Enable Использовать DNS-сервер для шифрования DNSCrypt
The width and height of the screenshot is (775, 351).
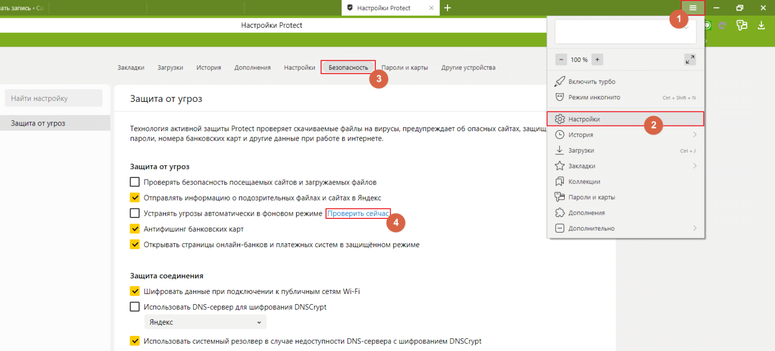coord(135,307)
